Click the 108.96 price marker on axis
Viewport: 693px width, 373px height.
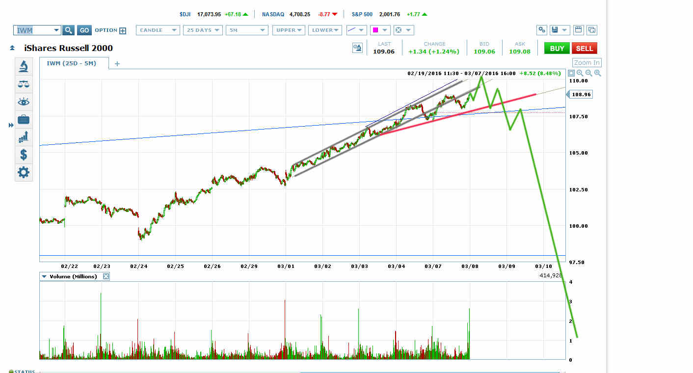(x=580, y=94)
